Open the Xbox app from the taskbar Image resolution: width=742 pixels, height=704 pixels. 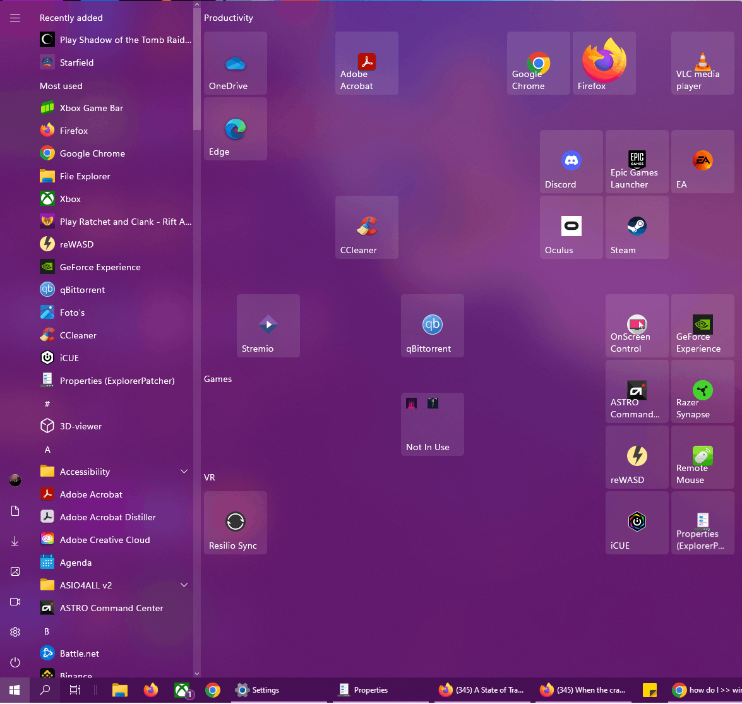(x=181, y=690)
